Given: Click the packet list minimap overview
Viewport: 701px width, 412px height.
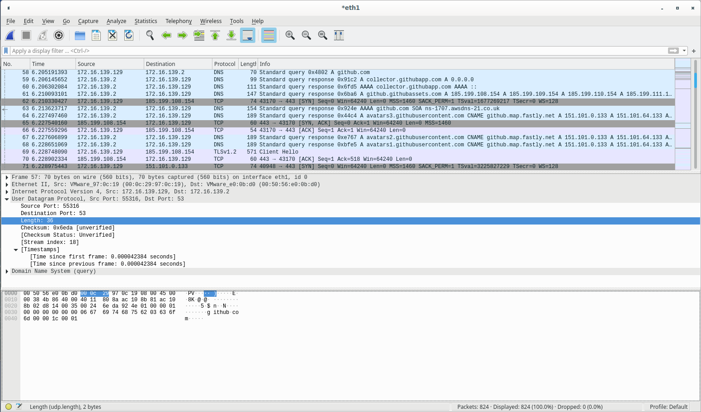Looking at the screenshot, I should coord(682,114).
